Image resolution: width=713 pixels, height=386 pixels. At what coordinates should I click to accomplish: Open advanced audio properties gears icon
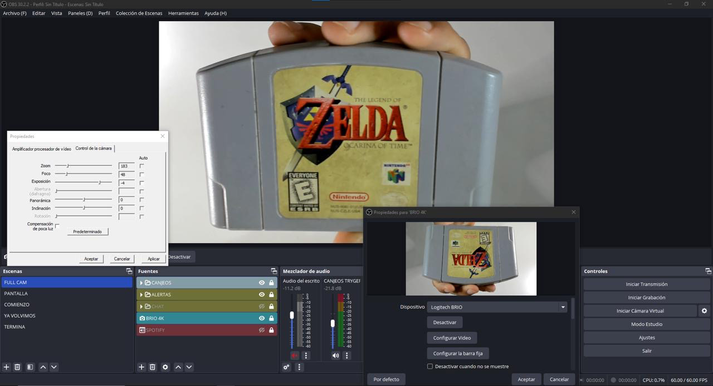(x=286, y=367)
